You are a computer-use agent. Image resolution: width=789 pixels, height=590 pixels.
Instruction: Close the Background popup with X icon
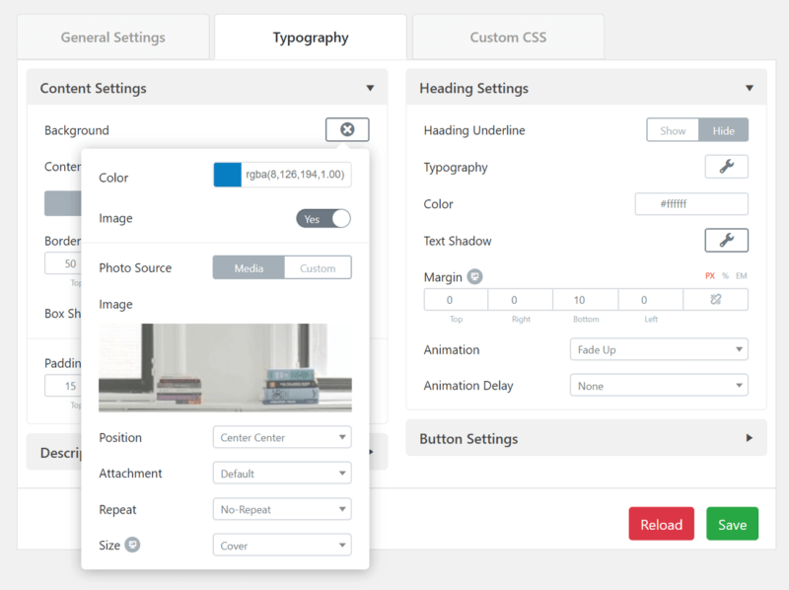(x=347, y=130)
